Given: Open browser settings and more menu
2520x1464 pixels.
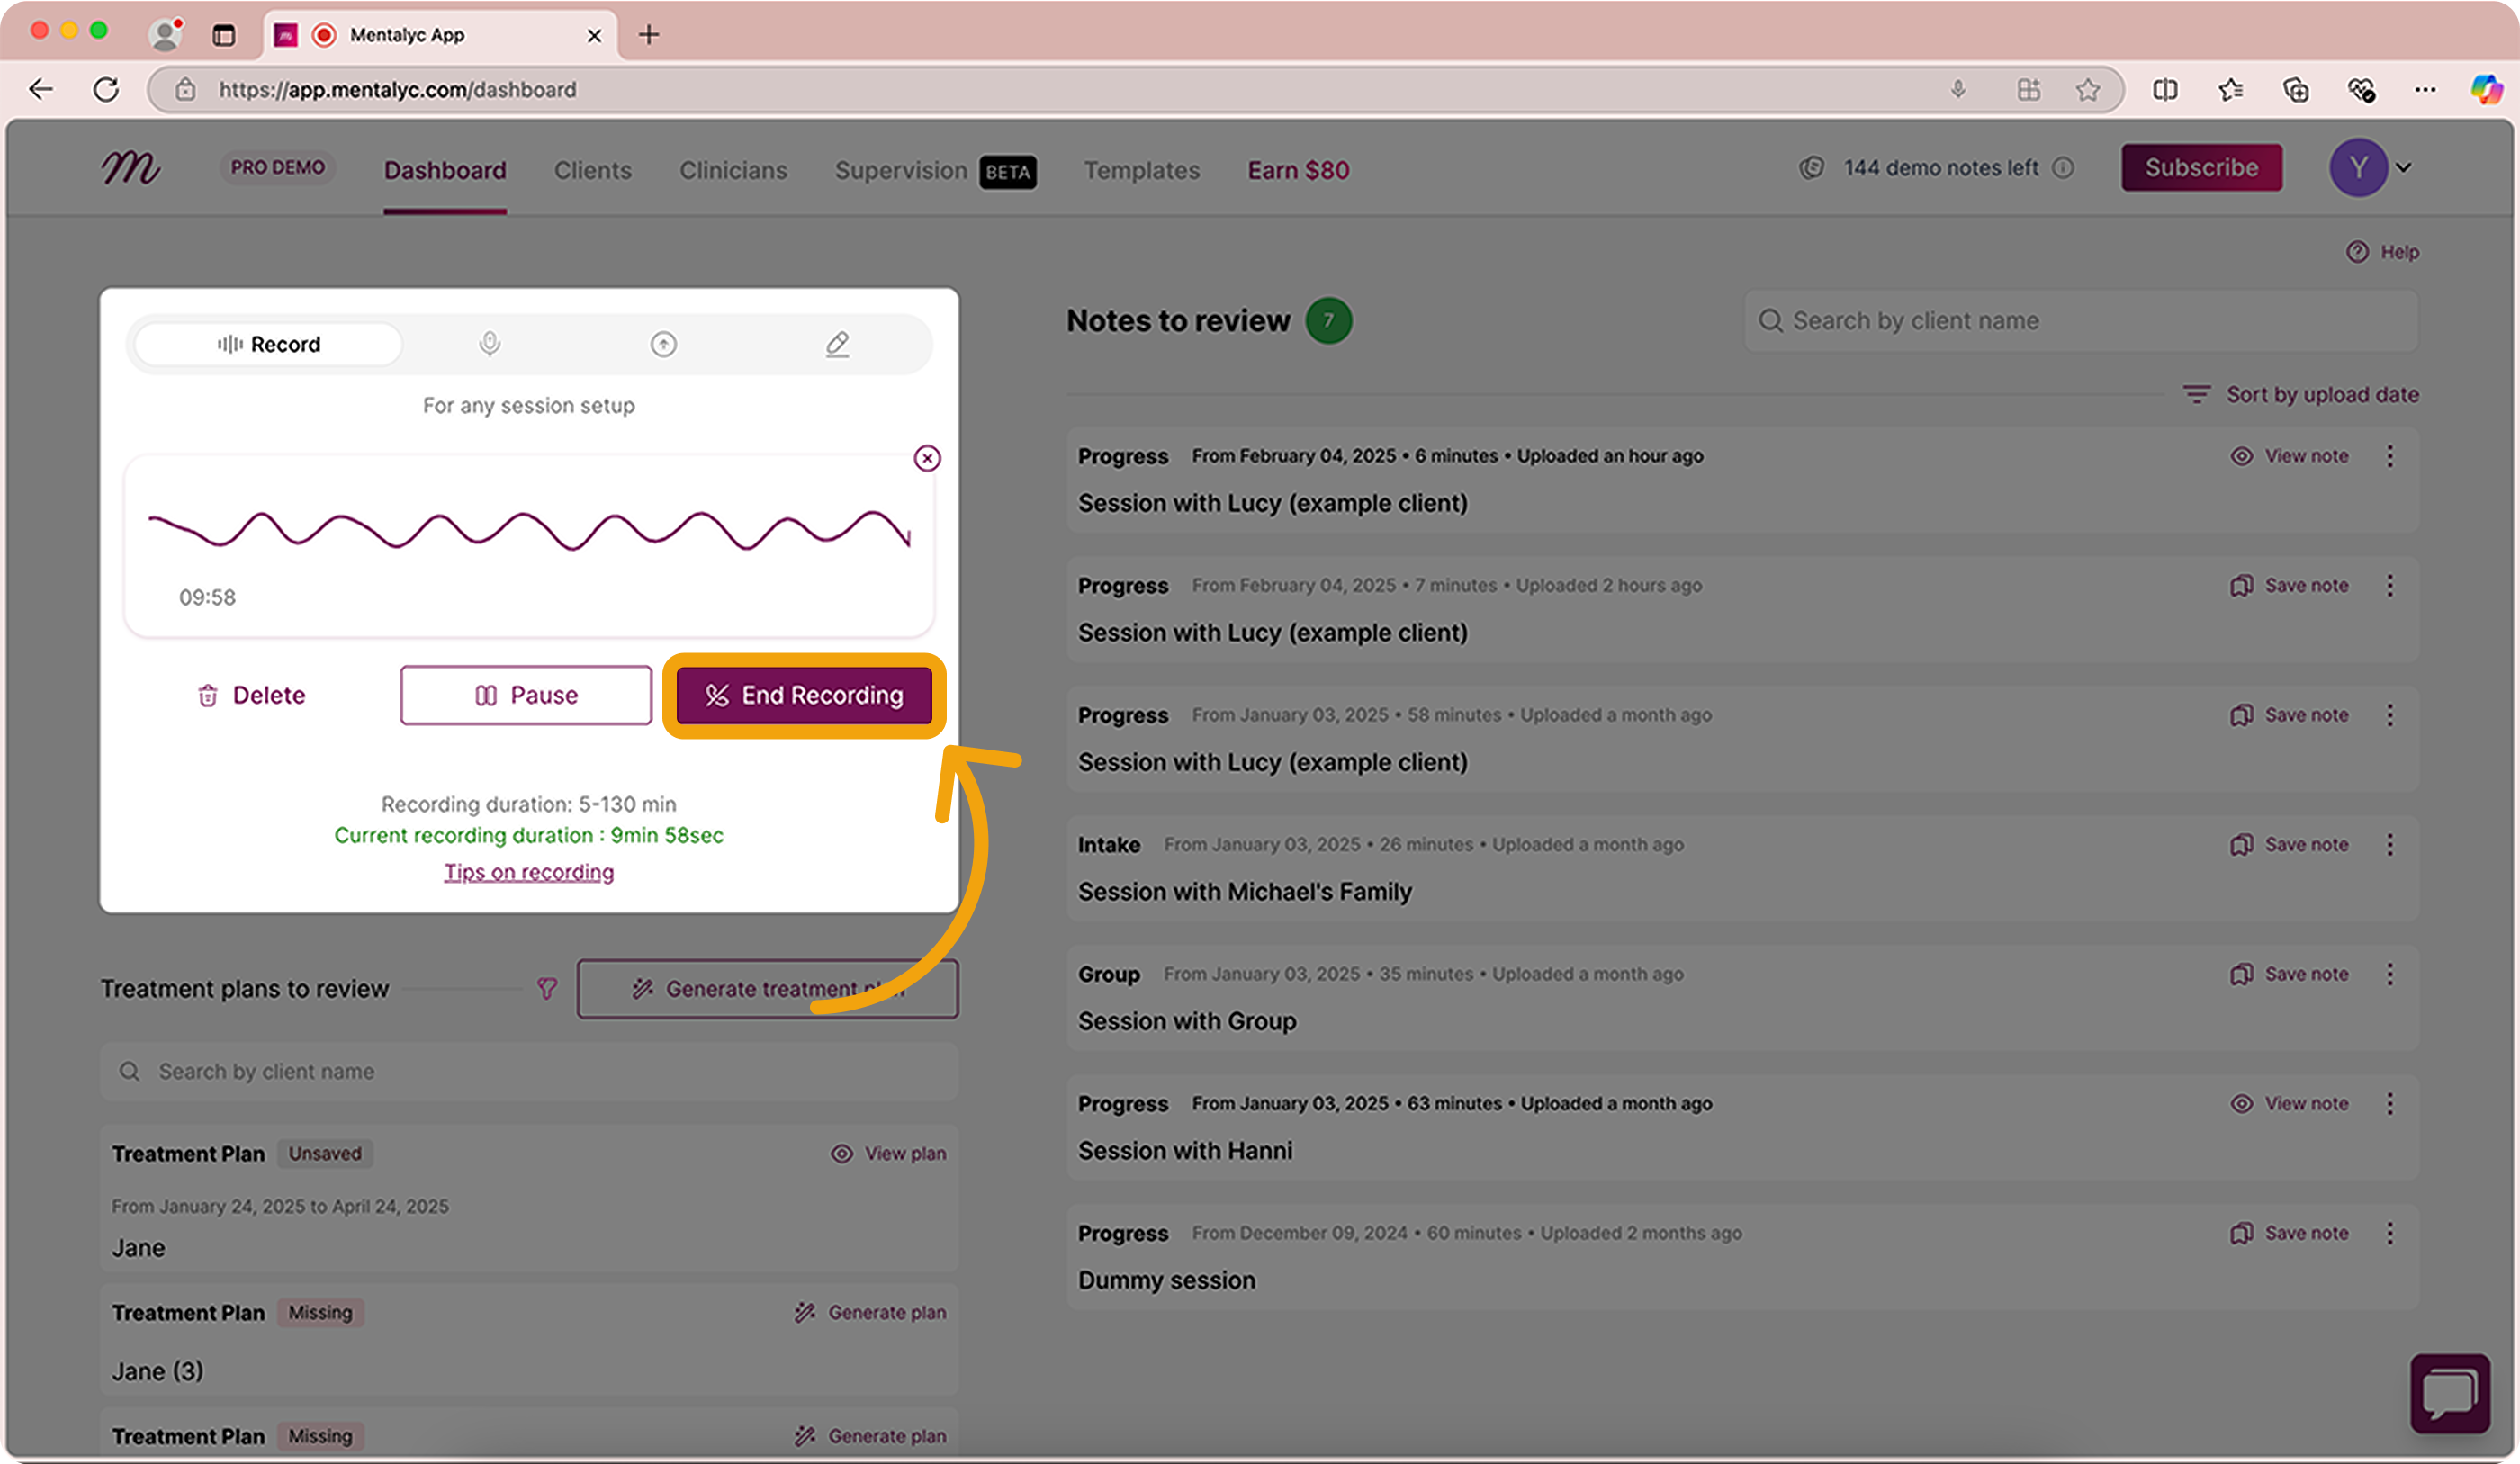Looking at the screenshot, I should (x=2425, y=90).
